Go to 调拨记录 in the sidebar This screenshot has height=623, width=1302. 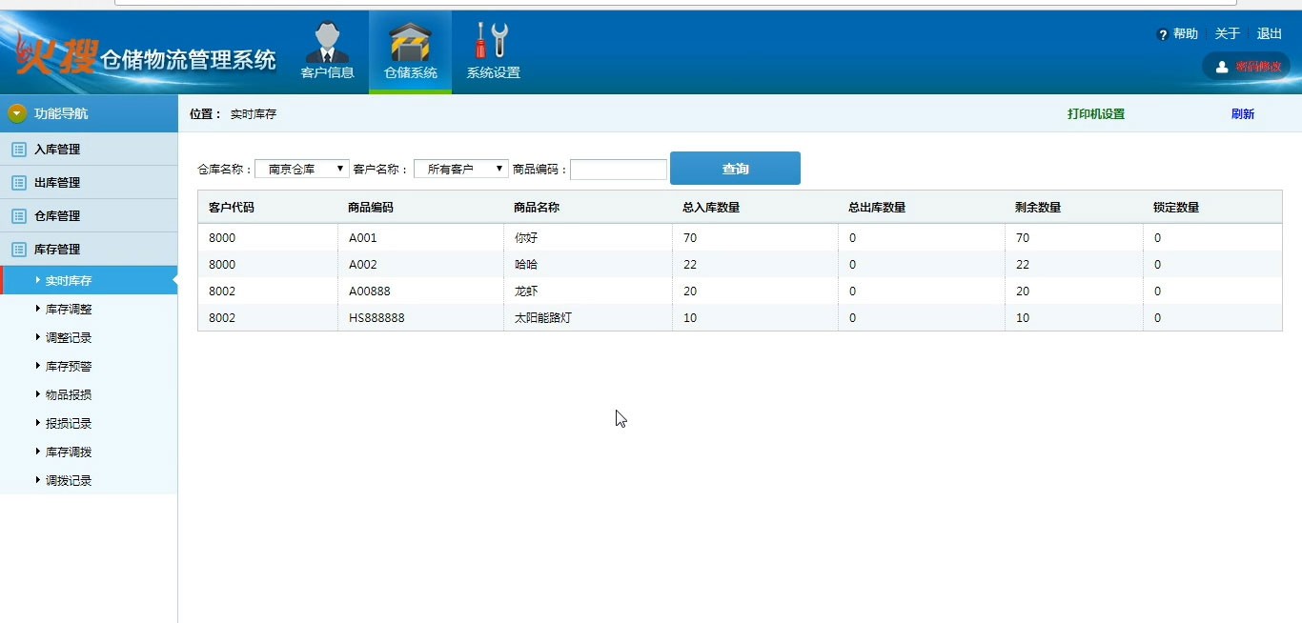69,481
